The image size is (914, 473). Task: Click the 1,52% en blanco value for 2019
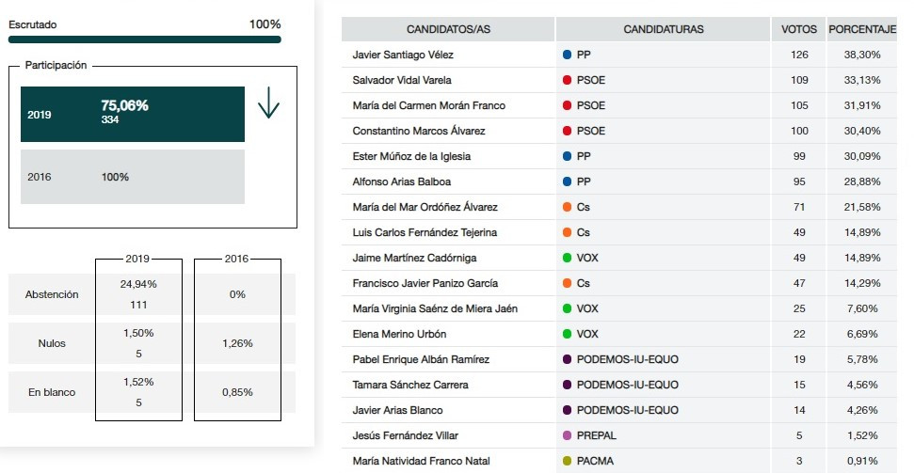pyautogui.click(x=138, y=382)
